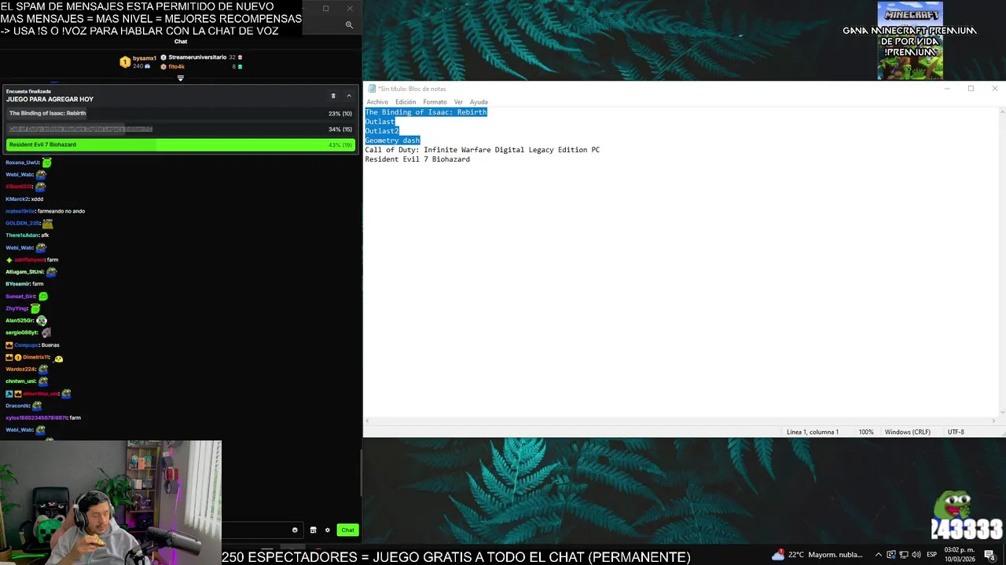Select Resident Evil 7 Biohazard poll result

point(181,144)
